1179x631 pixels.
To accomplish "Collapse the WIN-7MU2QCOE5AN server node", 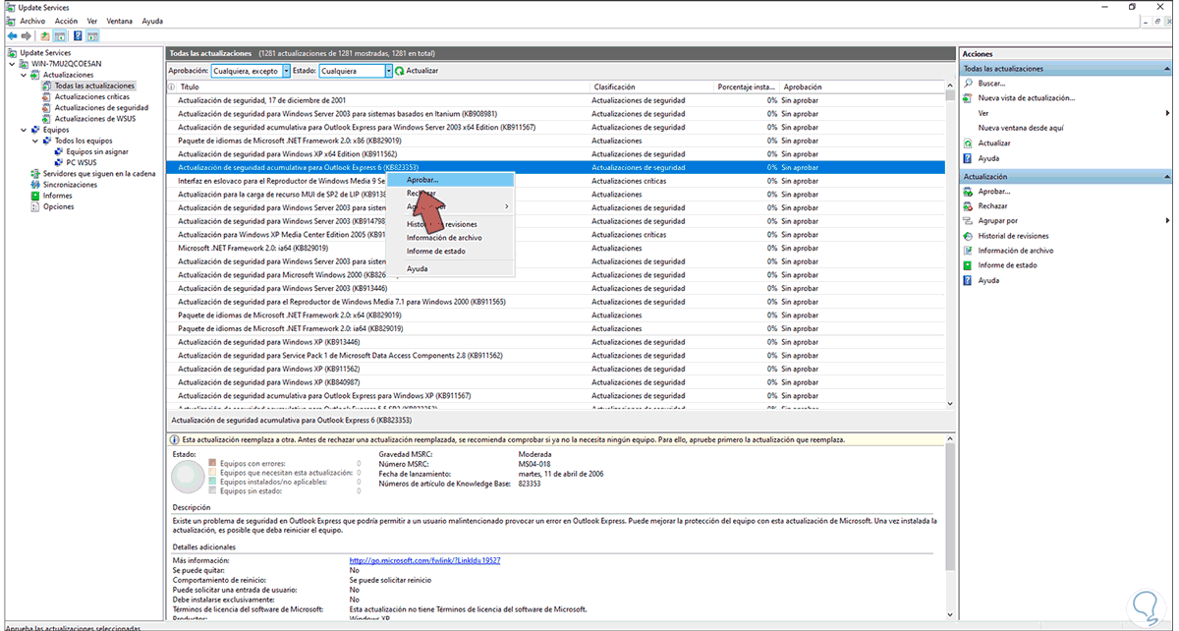I will 13,64.
